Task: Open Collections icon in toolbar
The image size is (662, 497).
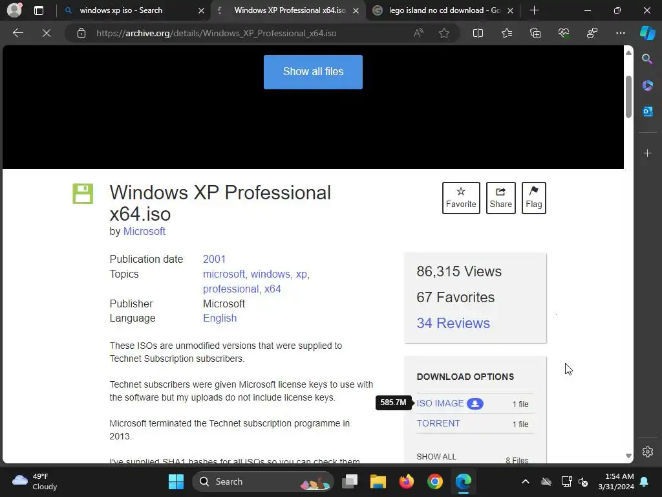Action: (535, 33)
